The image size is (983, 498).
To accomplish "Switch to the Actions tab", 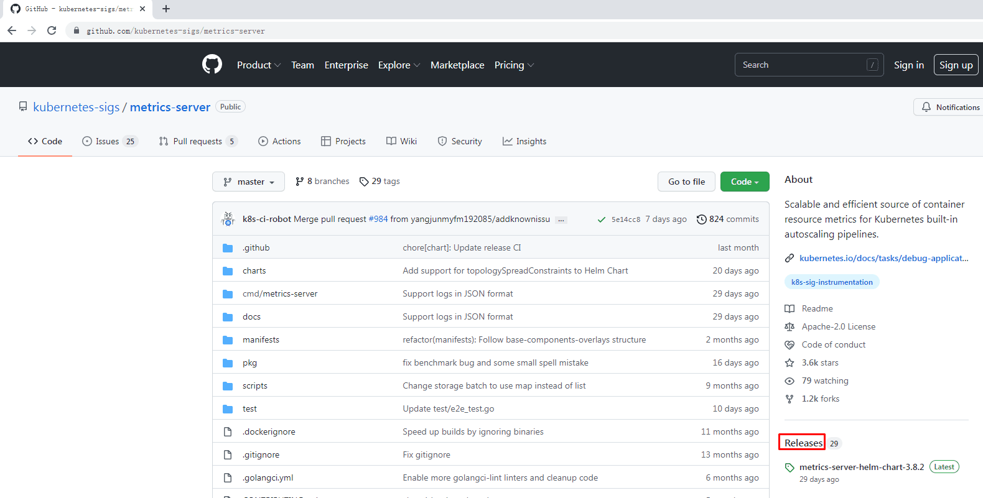I will (x=279, y=141).
